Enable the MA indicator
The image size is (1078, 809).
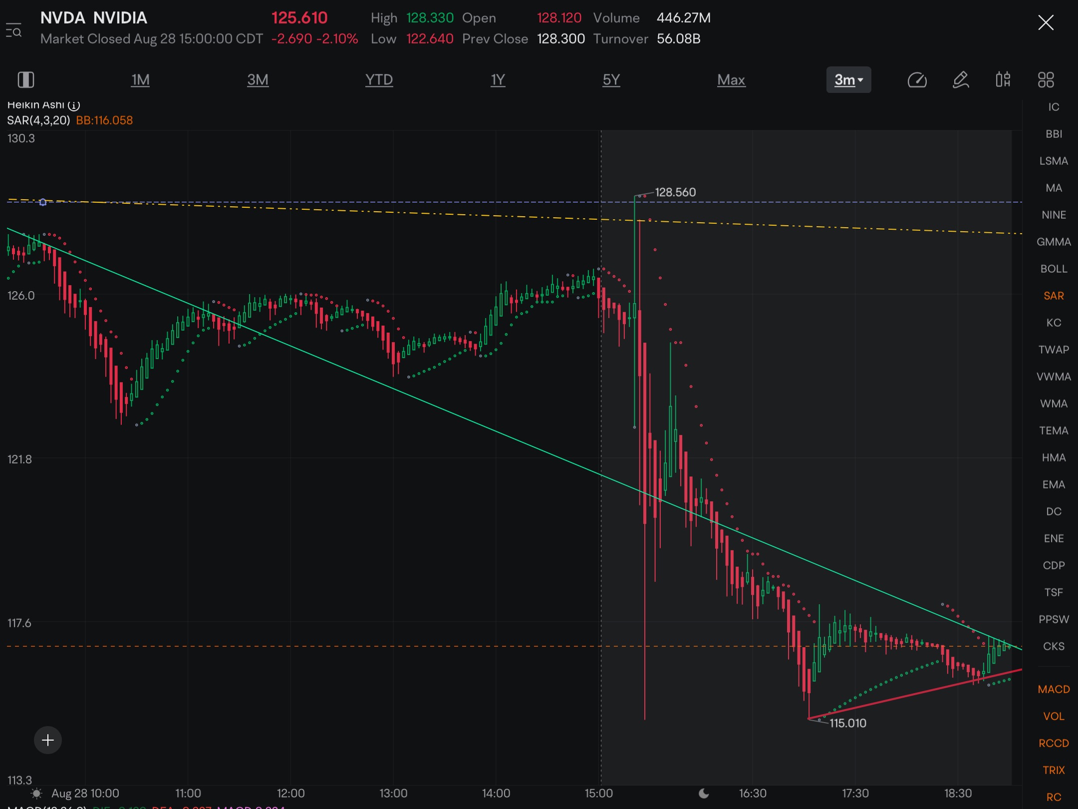point(1054,188)
